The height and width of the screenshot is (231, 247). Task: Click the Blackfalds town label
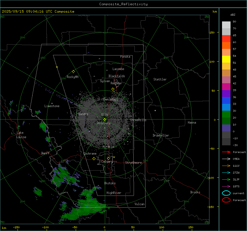click(x=117, y=76)
